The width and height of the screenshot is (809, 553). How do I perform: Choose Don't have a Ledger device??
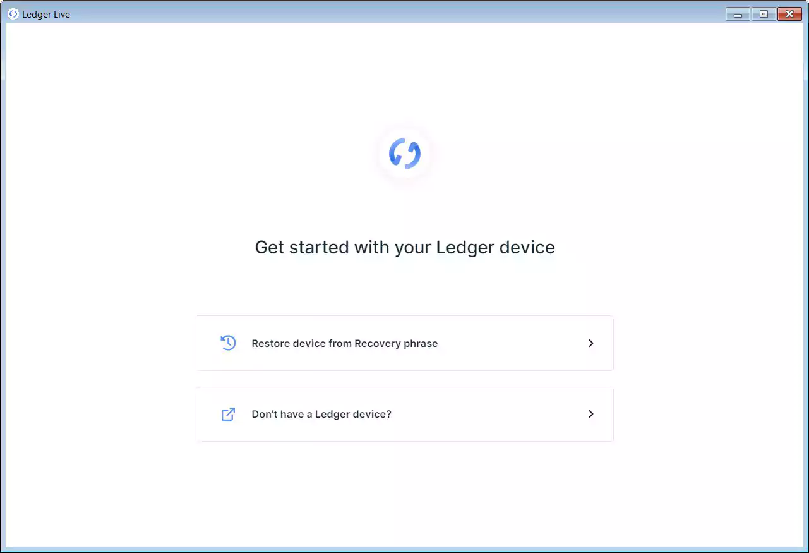(405, 414)
